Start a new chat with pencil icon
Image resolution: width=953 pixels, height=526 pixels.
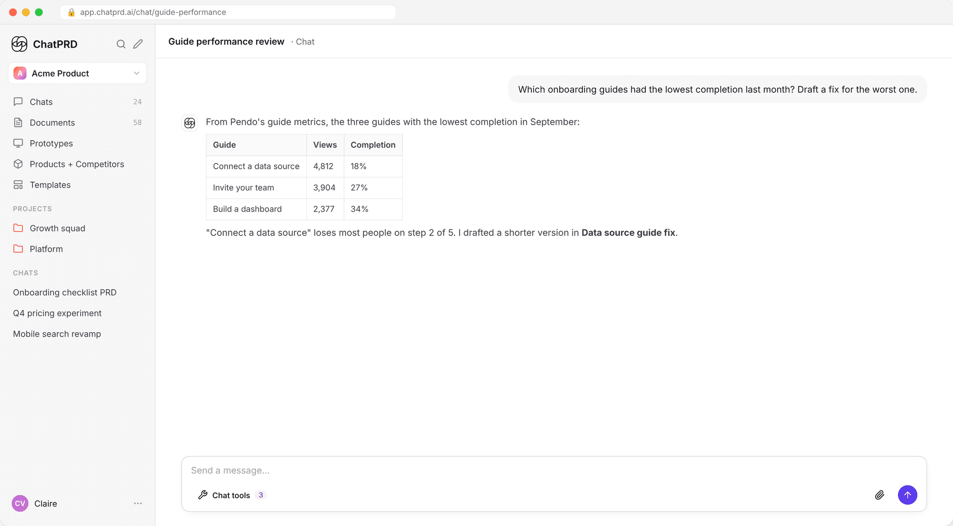(x=138, y=44)
